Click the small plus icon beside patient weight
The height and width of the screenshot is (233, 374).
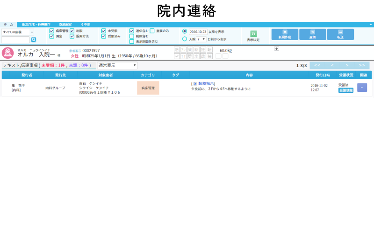276,48
